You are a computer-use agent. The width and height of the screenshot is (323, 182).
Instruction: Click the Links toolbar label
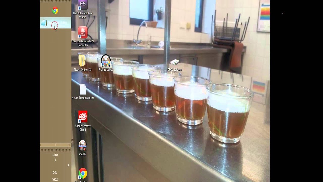pyautogui.click(x=55, y=155)
